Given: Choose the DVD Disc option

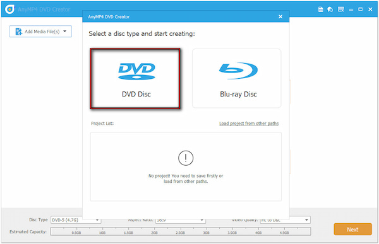Looking at the screenshot, I should click(x=135, y=78).
